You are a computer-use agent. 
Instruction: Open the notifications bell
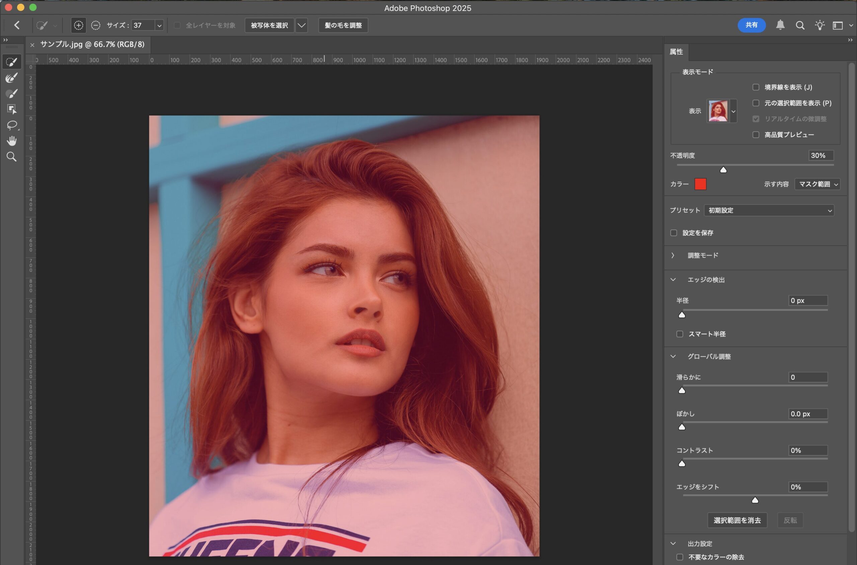[780, 25]
